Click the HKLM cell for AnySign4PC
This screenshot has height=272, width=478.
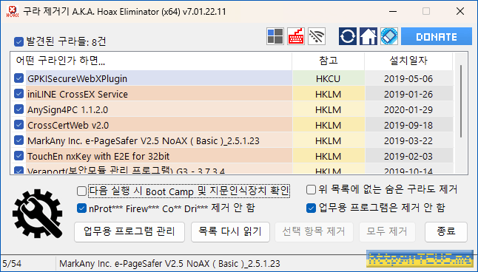tap(328, 109)
